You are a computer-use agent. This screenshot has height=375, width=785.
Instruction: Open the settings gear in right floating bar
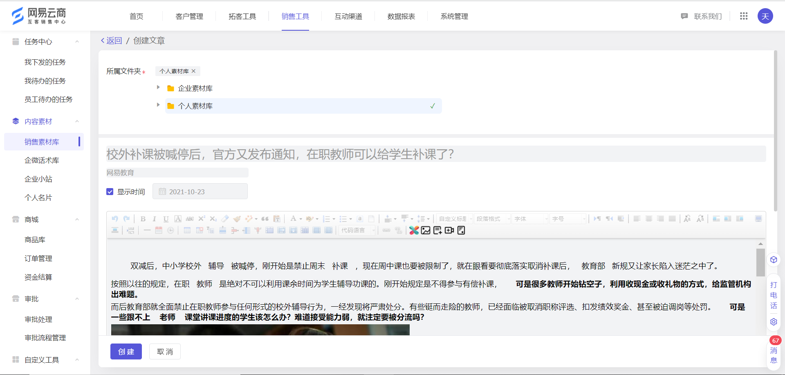coord(774,321)
